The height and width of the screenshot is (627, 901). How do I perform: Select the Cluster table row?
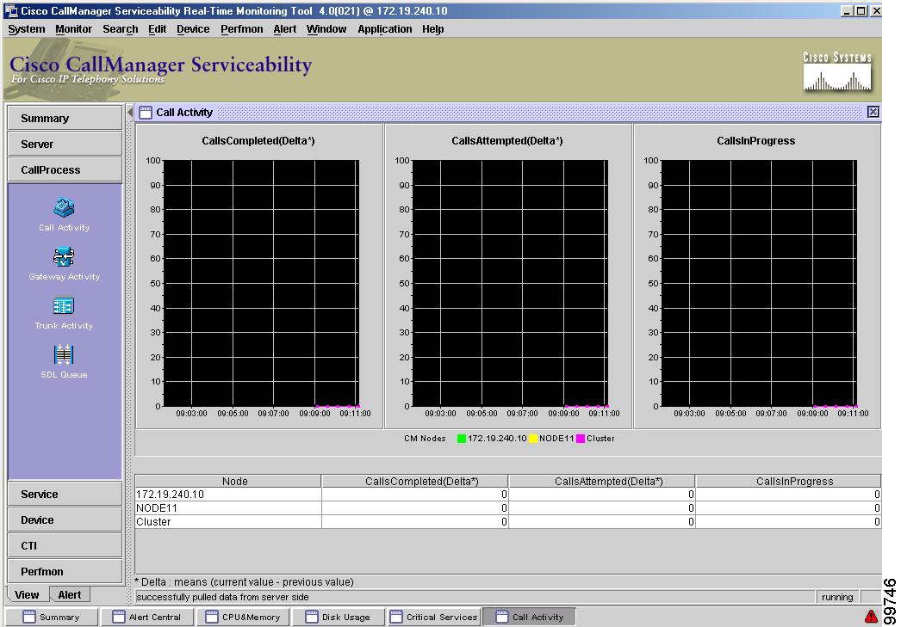[x=508, y=522]
